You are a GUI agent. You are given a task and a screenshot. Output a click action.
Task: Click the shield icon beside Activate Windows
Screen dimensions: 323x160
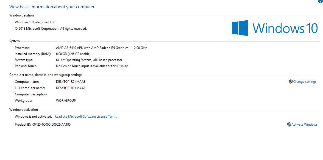point(289,125)
